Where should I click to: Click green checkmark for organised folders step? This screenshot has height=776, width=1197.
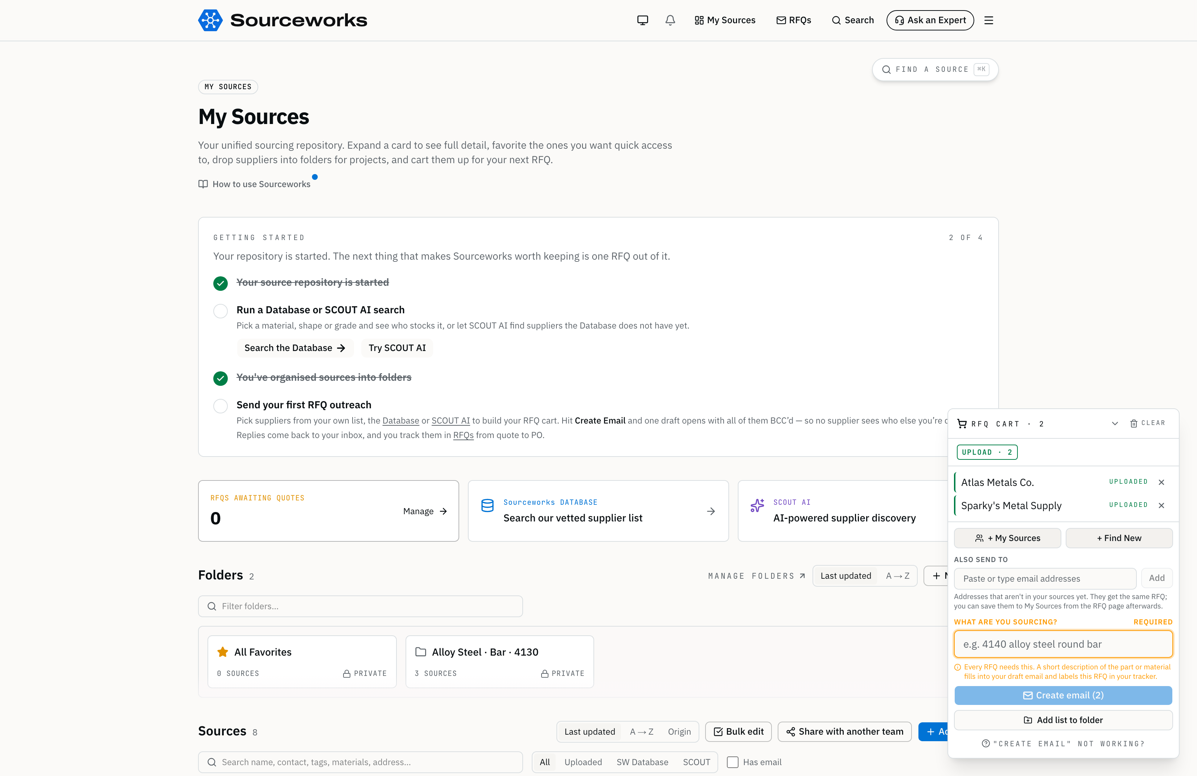(220, 378)
